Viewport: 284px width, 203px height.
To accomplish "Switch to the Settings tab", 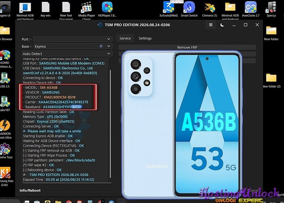I will [x=145, y=38].
